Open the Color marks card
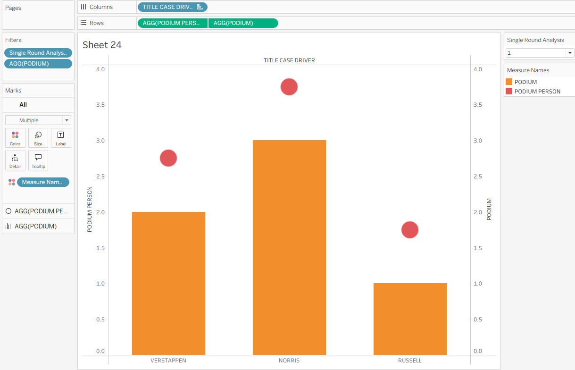Viewport: 575px width, 370px height. [15, 138]
